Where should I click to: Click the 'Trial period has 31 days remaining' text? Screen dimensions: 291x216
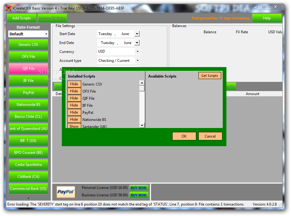pyautogui.click(x=221, y=18)
